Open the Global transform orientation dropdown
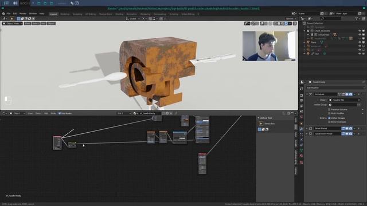 pyautogui.click(x=133, y=19)
